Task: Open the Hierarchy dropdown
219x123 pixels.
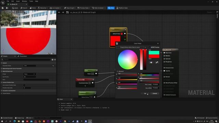Action: pos(43,8)
